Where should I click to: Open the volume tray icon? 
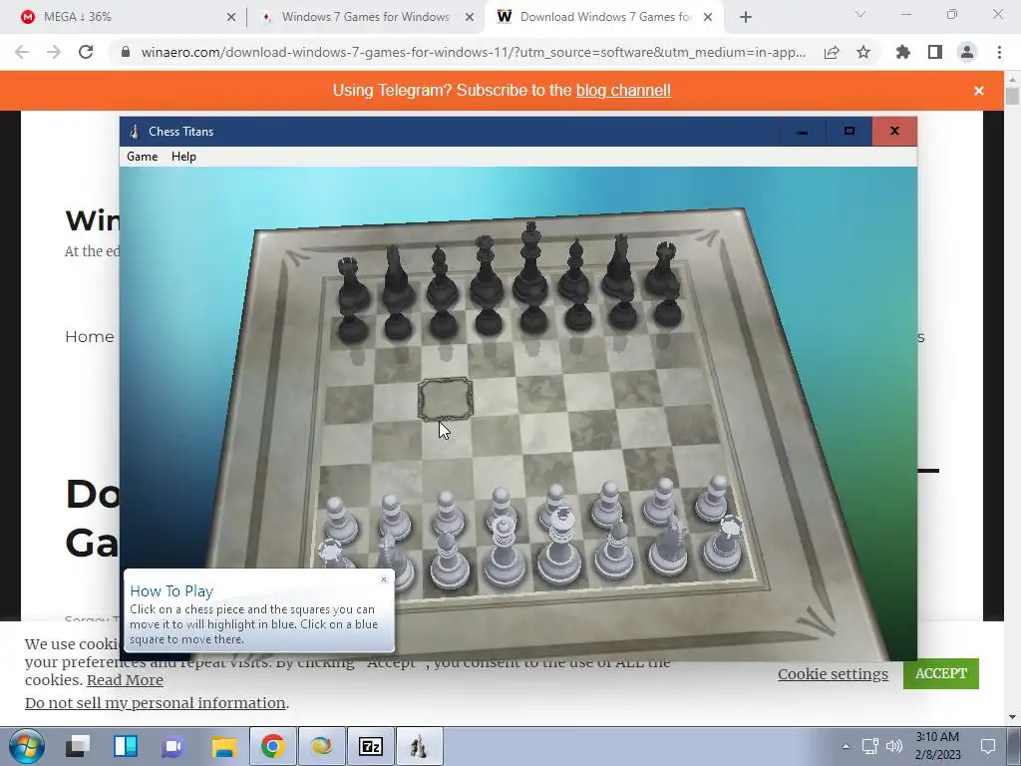click(x=894, y=746)
